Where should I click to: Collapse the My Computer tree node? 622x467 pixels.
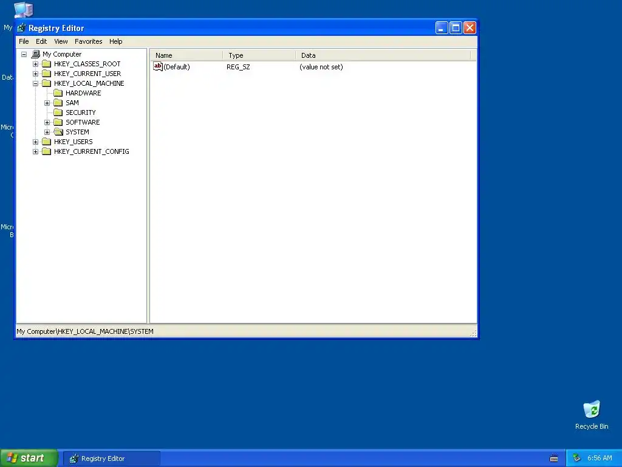(24, 54)
